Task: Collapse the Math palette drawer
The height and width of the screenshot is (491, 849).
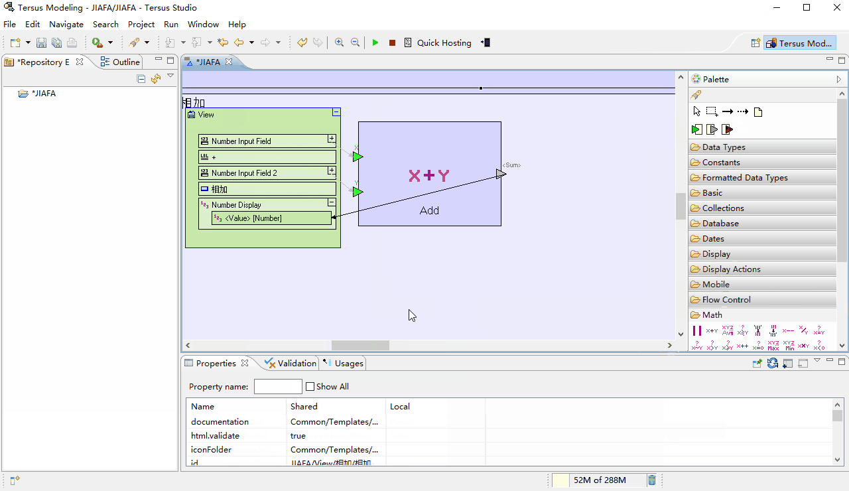Action: coord(762,315)
